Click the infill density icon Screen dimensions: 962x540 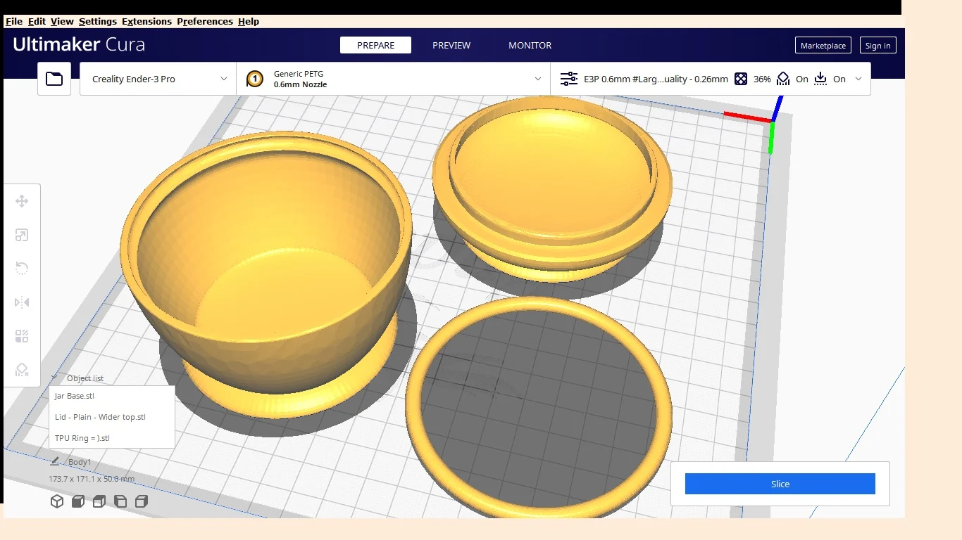[x=741, y=79]
